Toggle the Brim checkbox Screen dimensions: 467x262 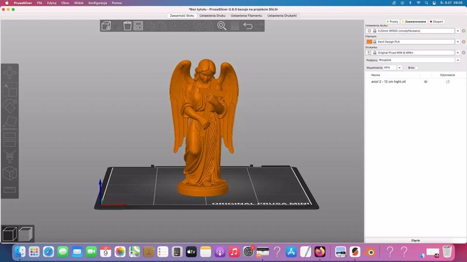(417, 68)
